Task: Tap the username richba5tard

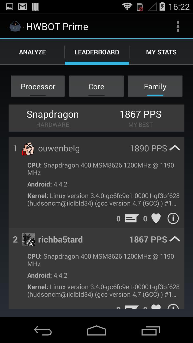Action: [60, 240]
